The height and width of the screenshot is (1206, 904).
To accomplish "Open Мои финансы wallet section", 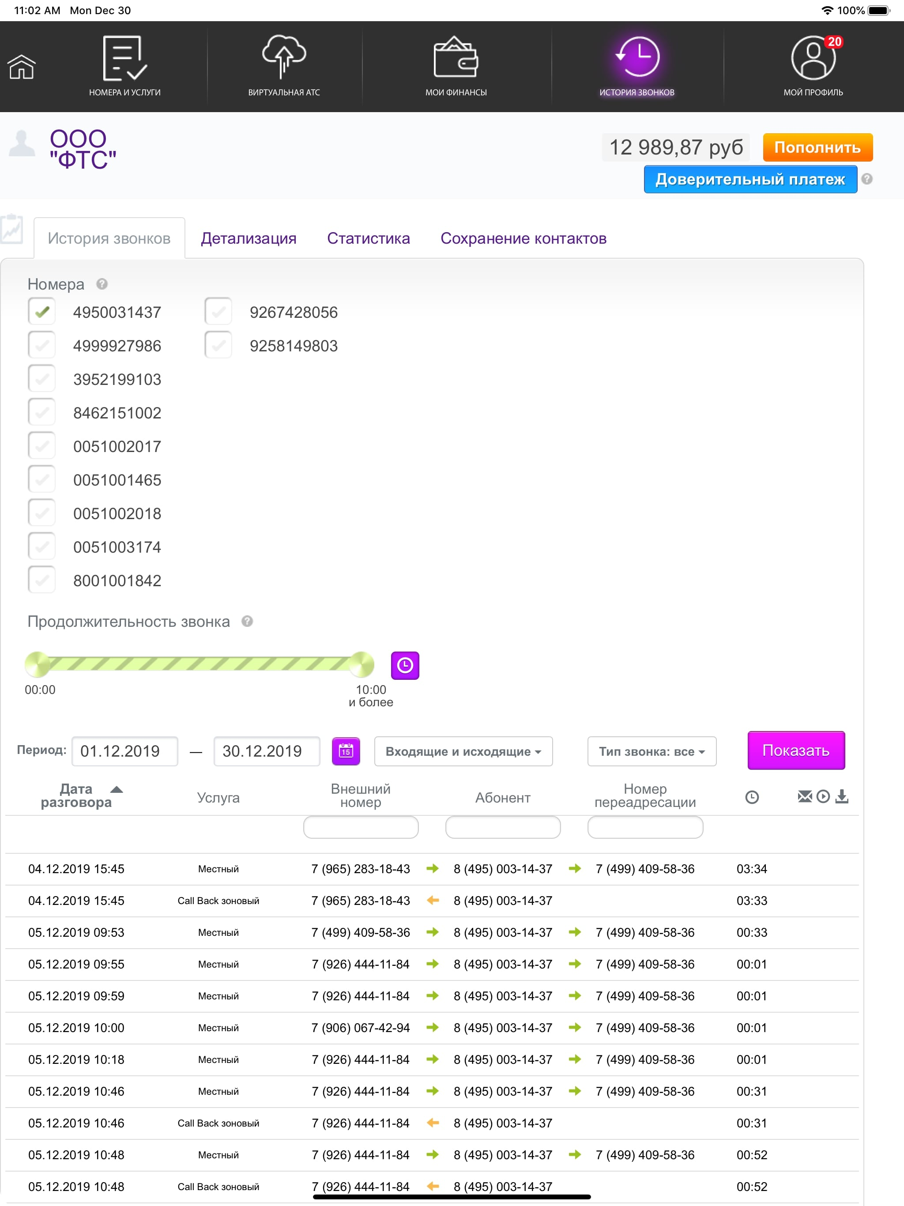I will [x=456, y=67].
